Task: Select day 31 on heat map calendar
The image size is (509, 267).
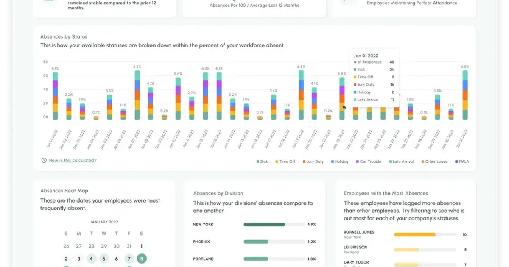Action: point(129,246)
